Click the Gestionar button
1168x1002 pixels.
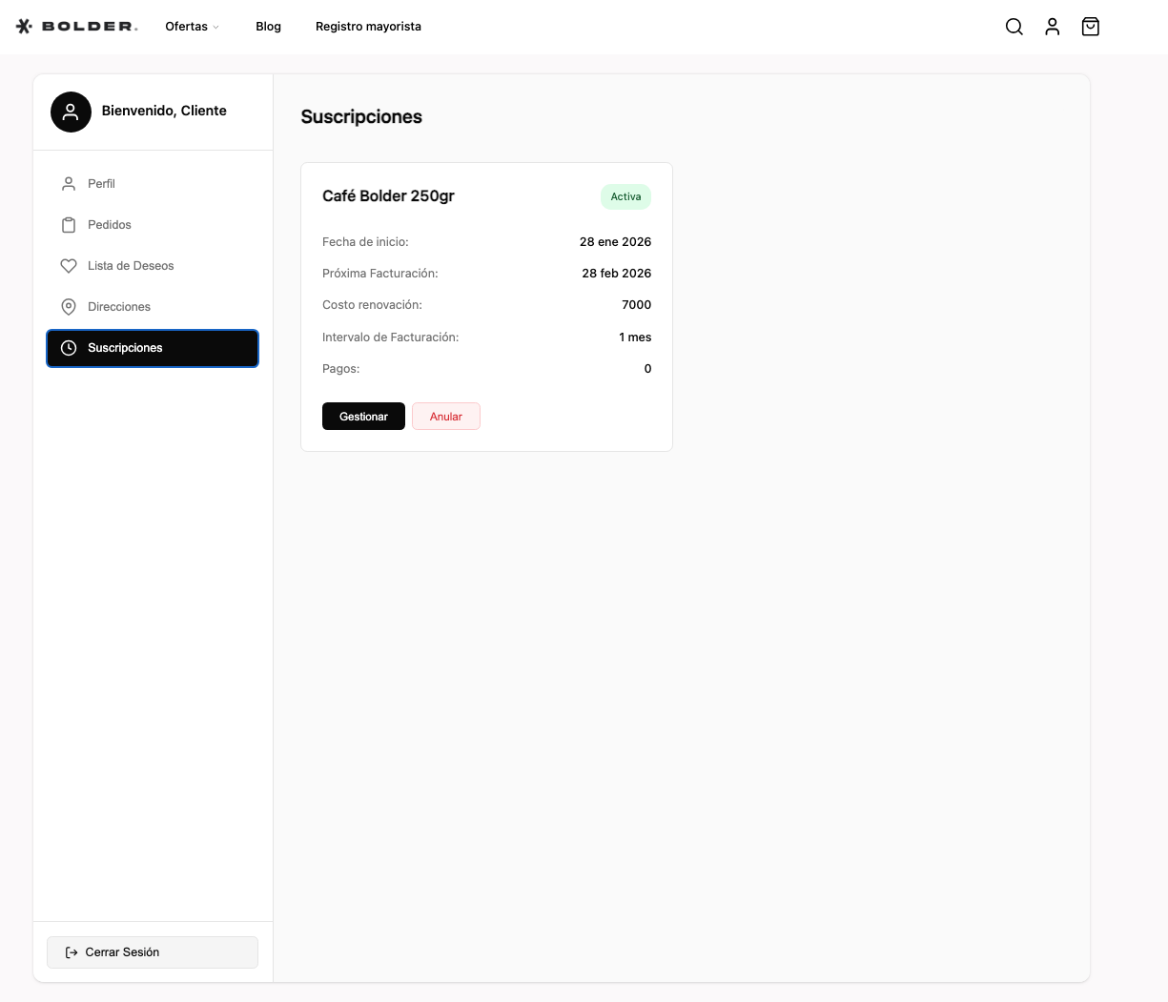click(363, 417)
